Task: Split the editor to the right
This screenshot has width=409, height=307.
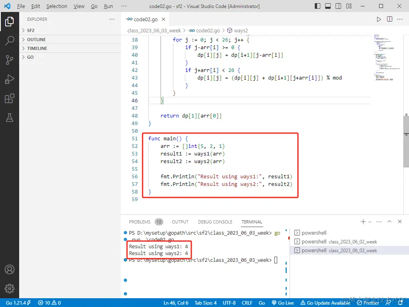Action: pyautogui.click(x=389, y=19)
